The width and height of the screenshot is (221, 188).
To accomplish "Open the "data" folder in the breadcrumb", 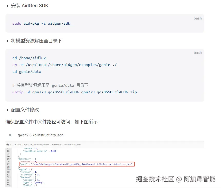I will [x=19, y=145].
